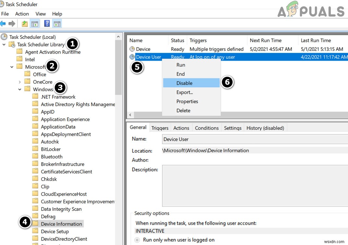
Task: Open Help via the question mark icon
Action: point(47,24)
